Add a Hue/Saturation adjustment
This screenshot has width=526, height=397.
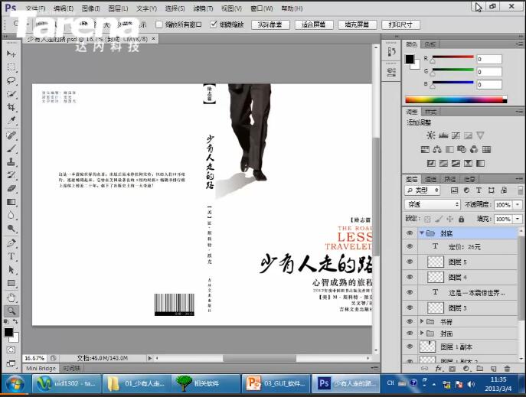point(425,149)
